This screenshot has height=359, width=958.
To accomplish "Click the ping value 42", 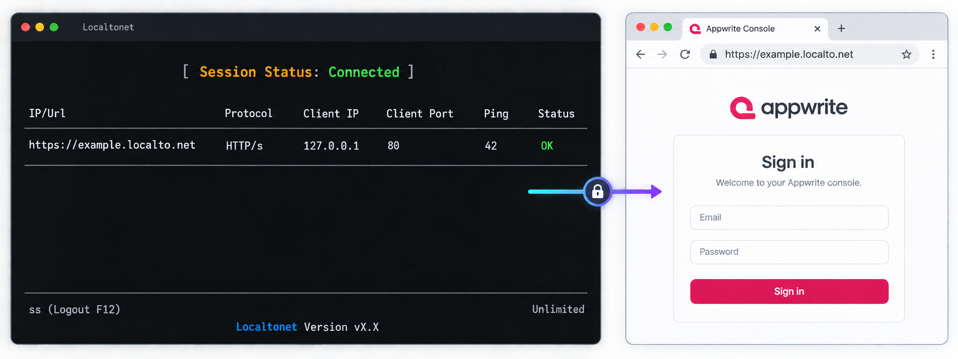I will coord(491,146).
